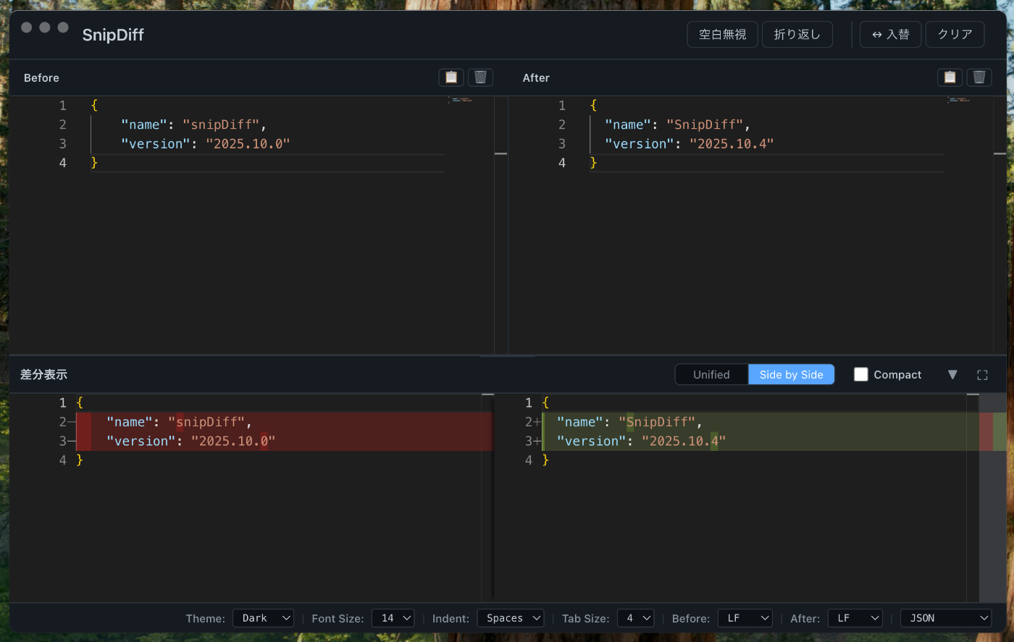Paste clipboard into the After pane

point(950,77)
